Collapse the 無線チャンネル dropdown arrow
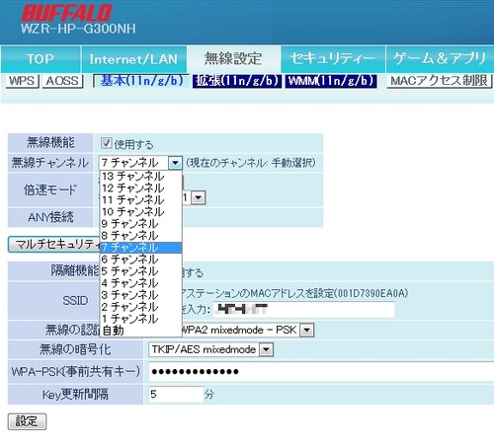Viewport: 494px width, 448px height. pos(175,163)
